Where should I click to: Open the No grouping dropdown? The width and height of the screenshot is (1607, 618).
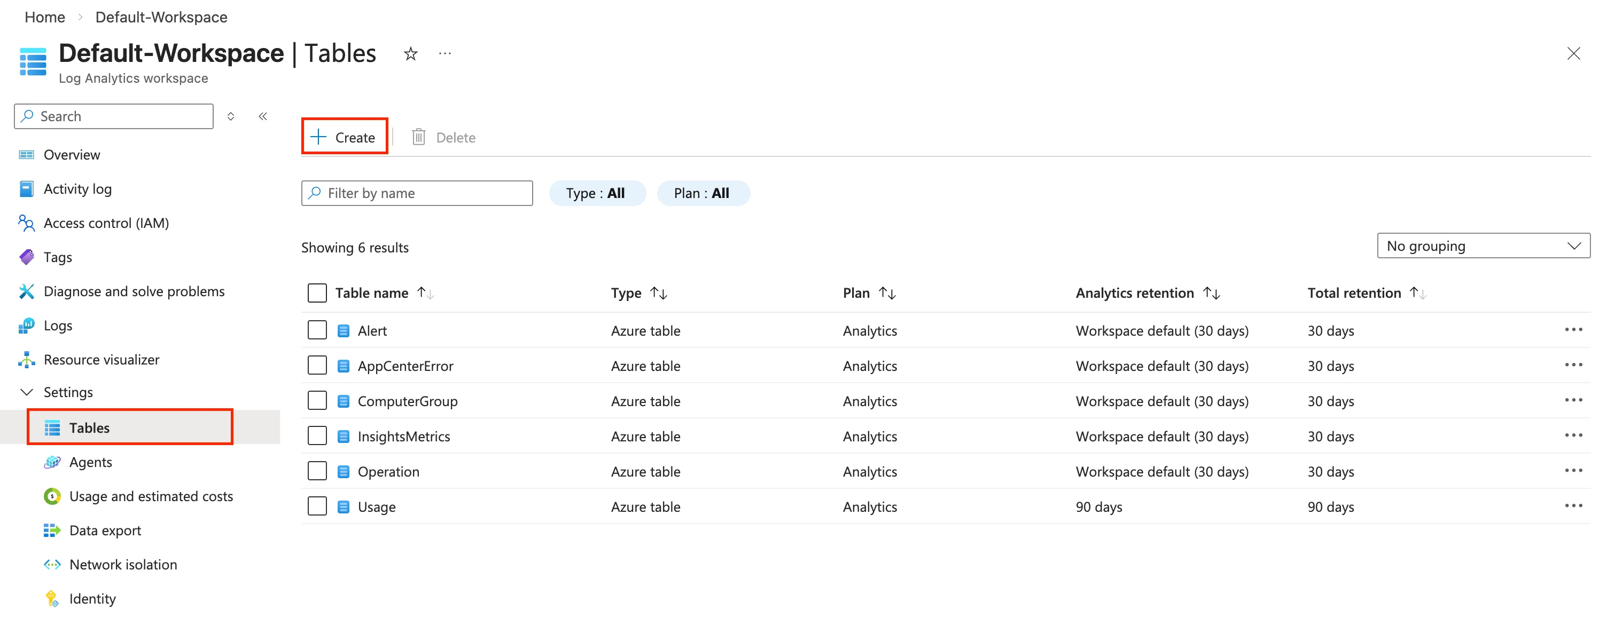click(x=1484, y=246)
